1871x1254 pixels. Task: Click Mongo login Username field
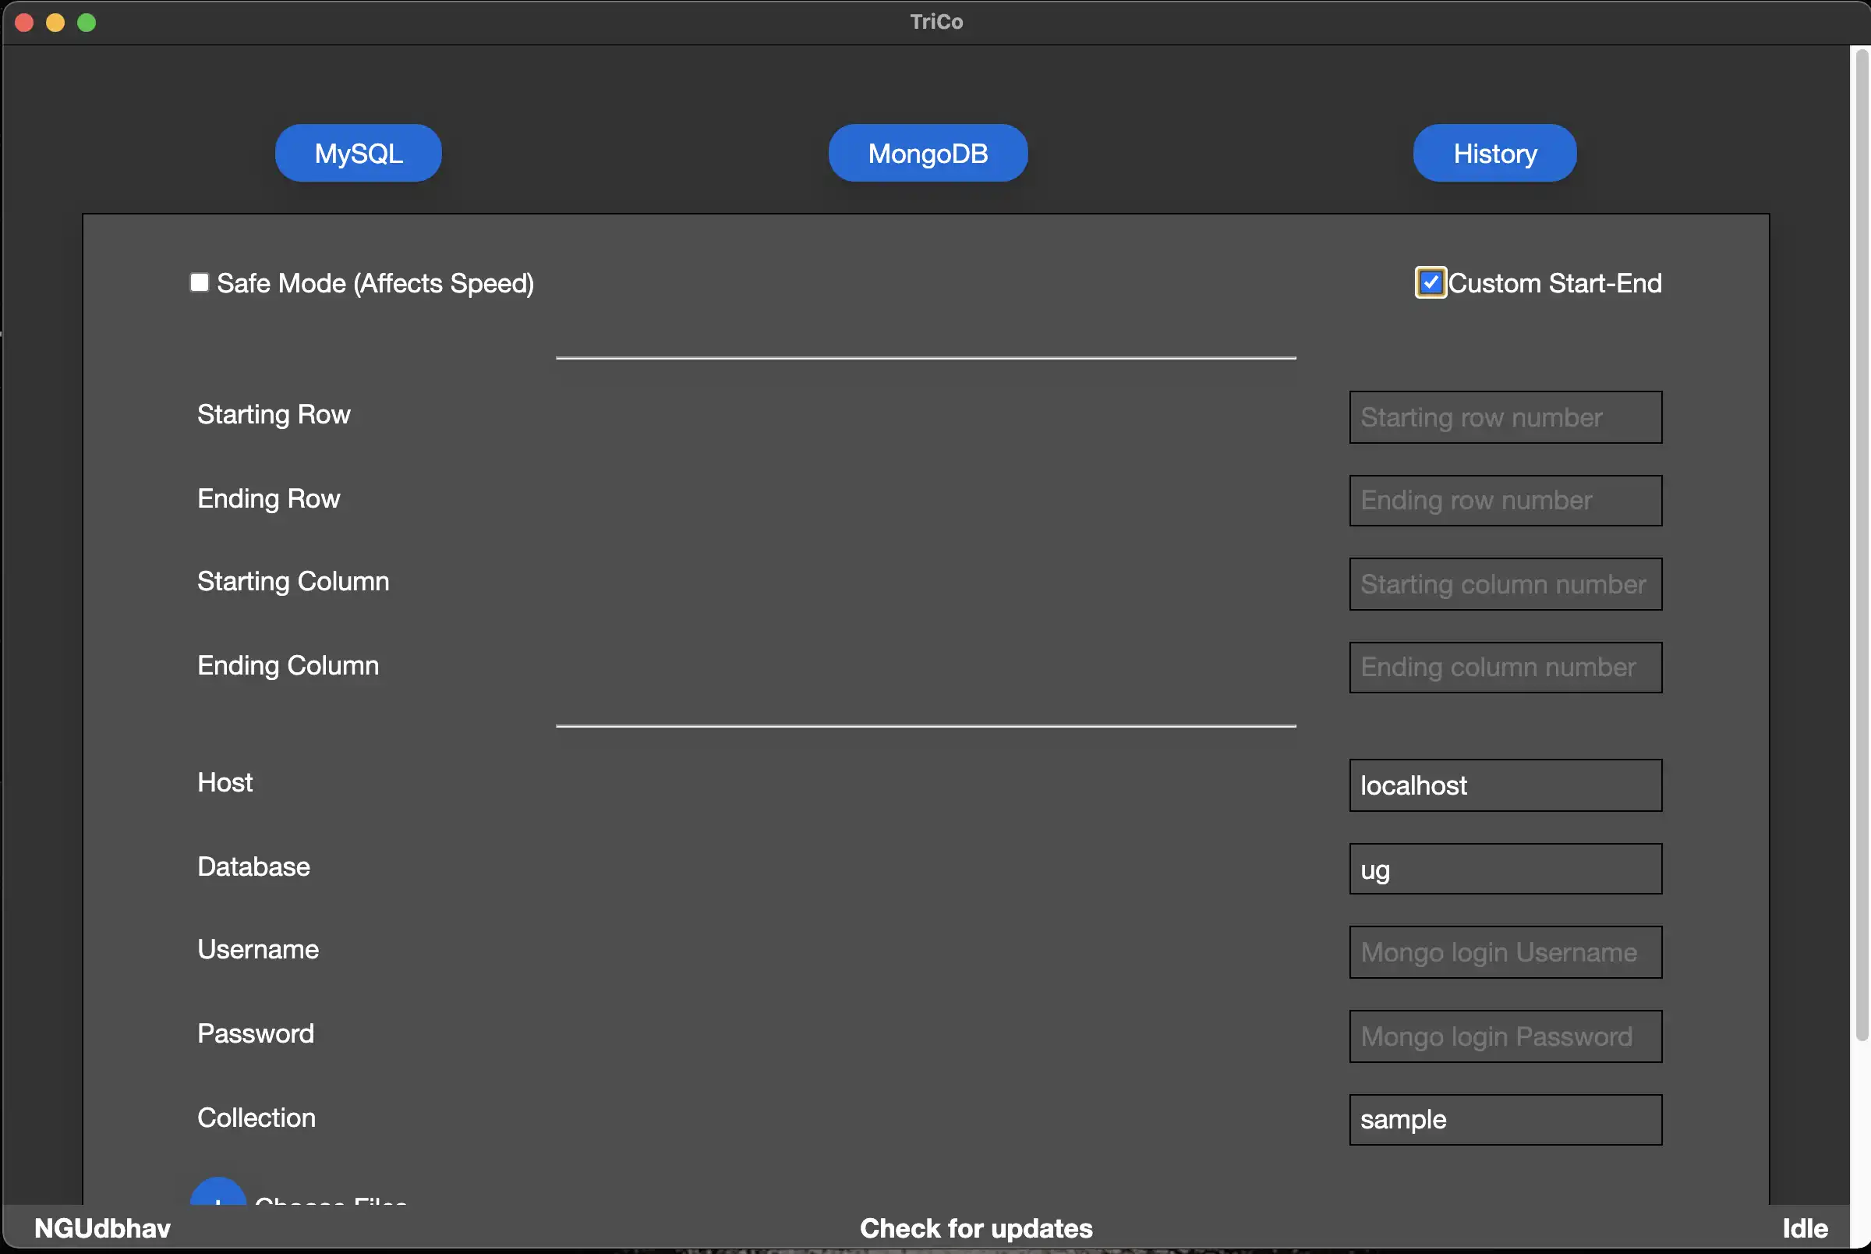1505,951
